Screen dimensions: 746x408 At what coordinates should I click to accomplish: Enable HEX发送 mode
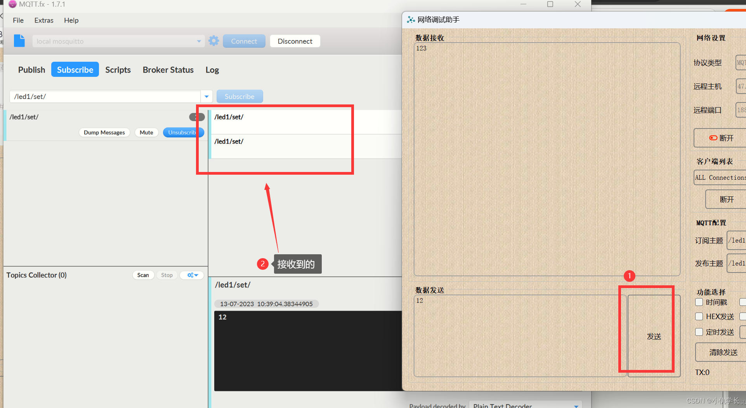pyautogui.click(x=699, y=316)
